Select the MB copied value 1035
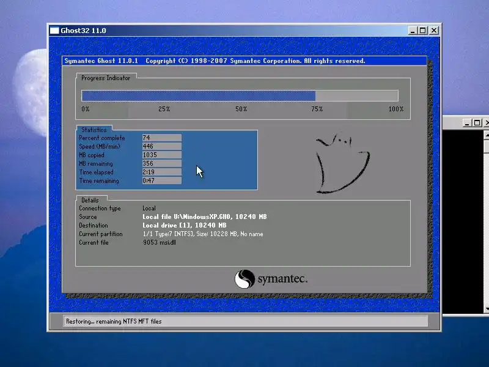Image resolution: width=489 pixels, height=367 pixels. (x=162, y=155)
